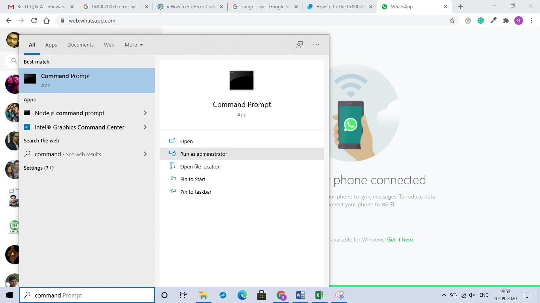
Task: Open Microsoft Store from the taskbar
Action: pos(261,295)
